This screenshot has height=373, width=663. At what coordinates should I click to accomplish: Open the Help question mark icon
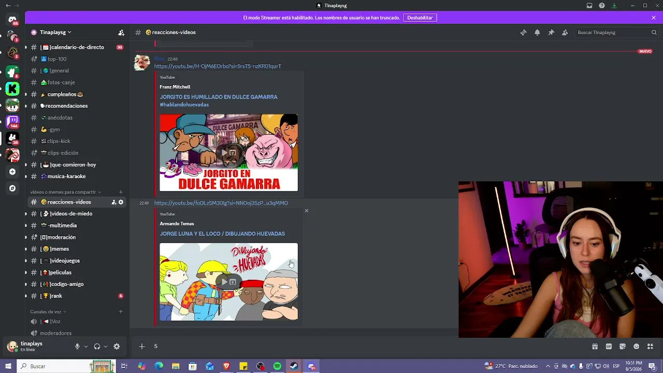click(602, 6)
